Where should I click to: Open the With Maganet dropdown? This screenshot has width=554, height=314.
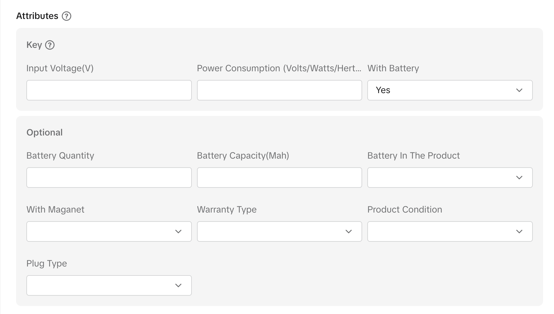(x=109, y=231)
